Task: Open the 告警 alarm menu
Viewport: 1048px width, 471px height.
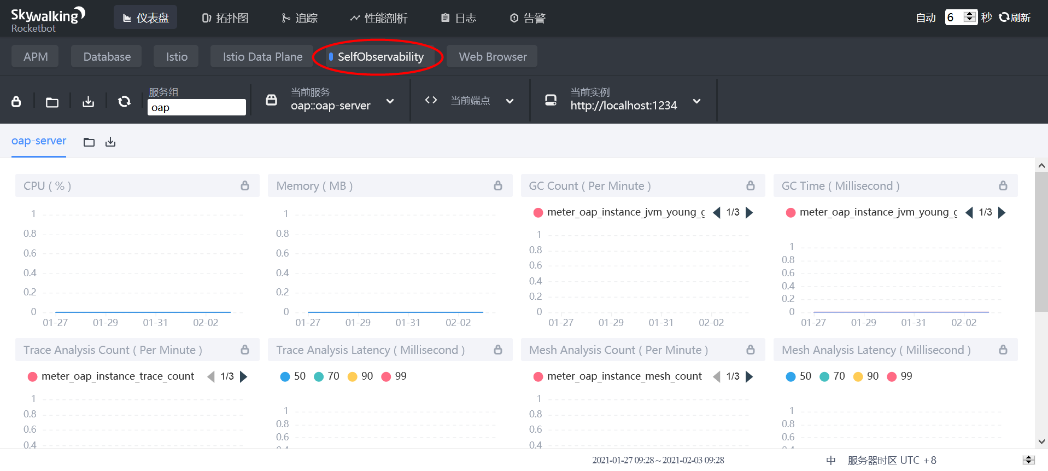Action: pos(528,18)
